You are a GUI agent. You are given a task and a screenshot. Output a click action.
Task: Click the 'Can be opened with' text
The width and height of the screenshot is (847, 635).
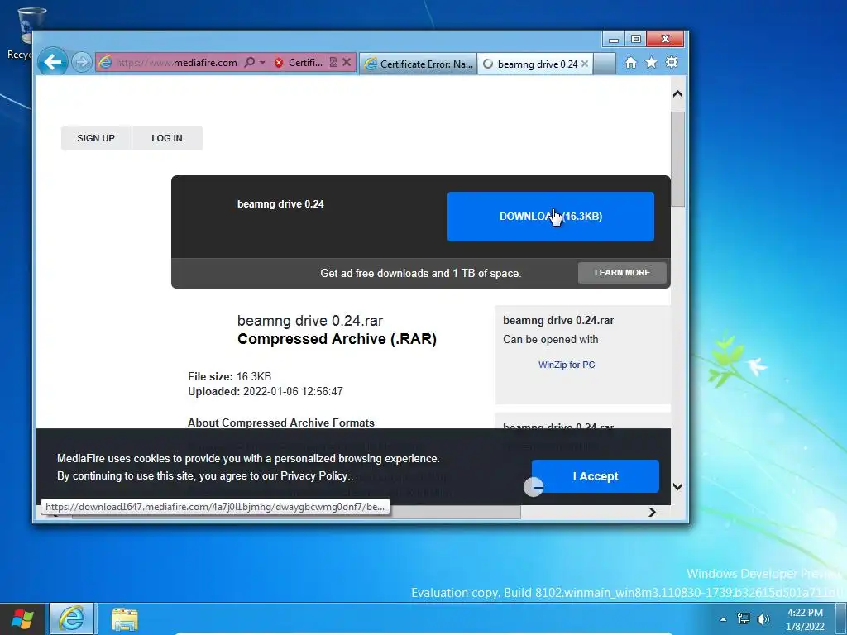coord(550,340)
